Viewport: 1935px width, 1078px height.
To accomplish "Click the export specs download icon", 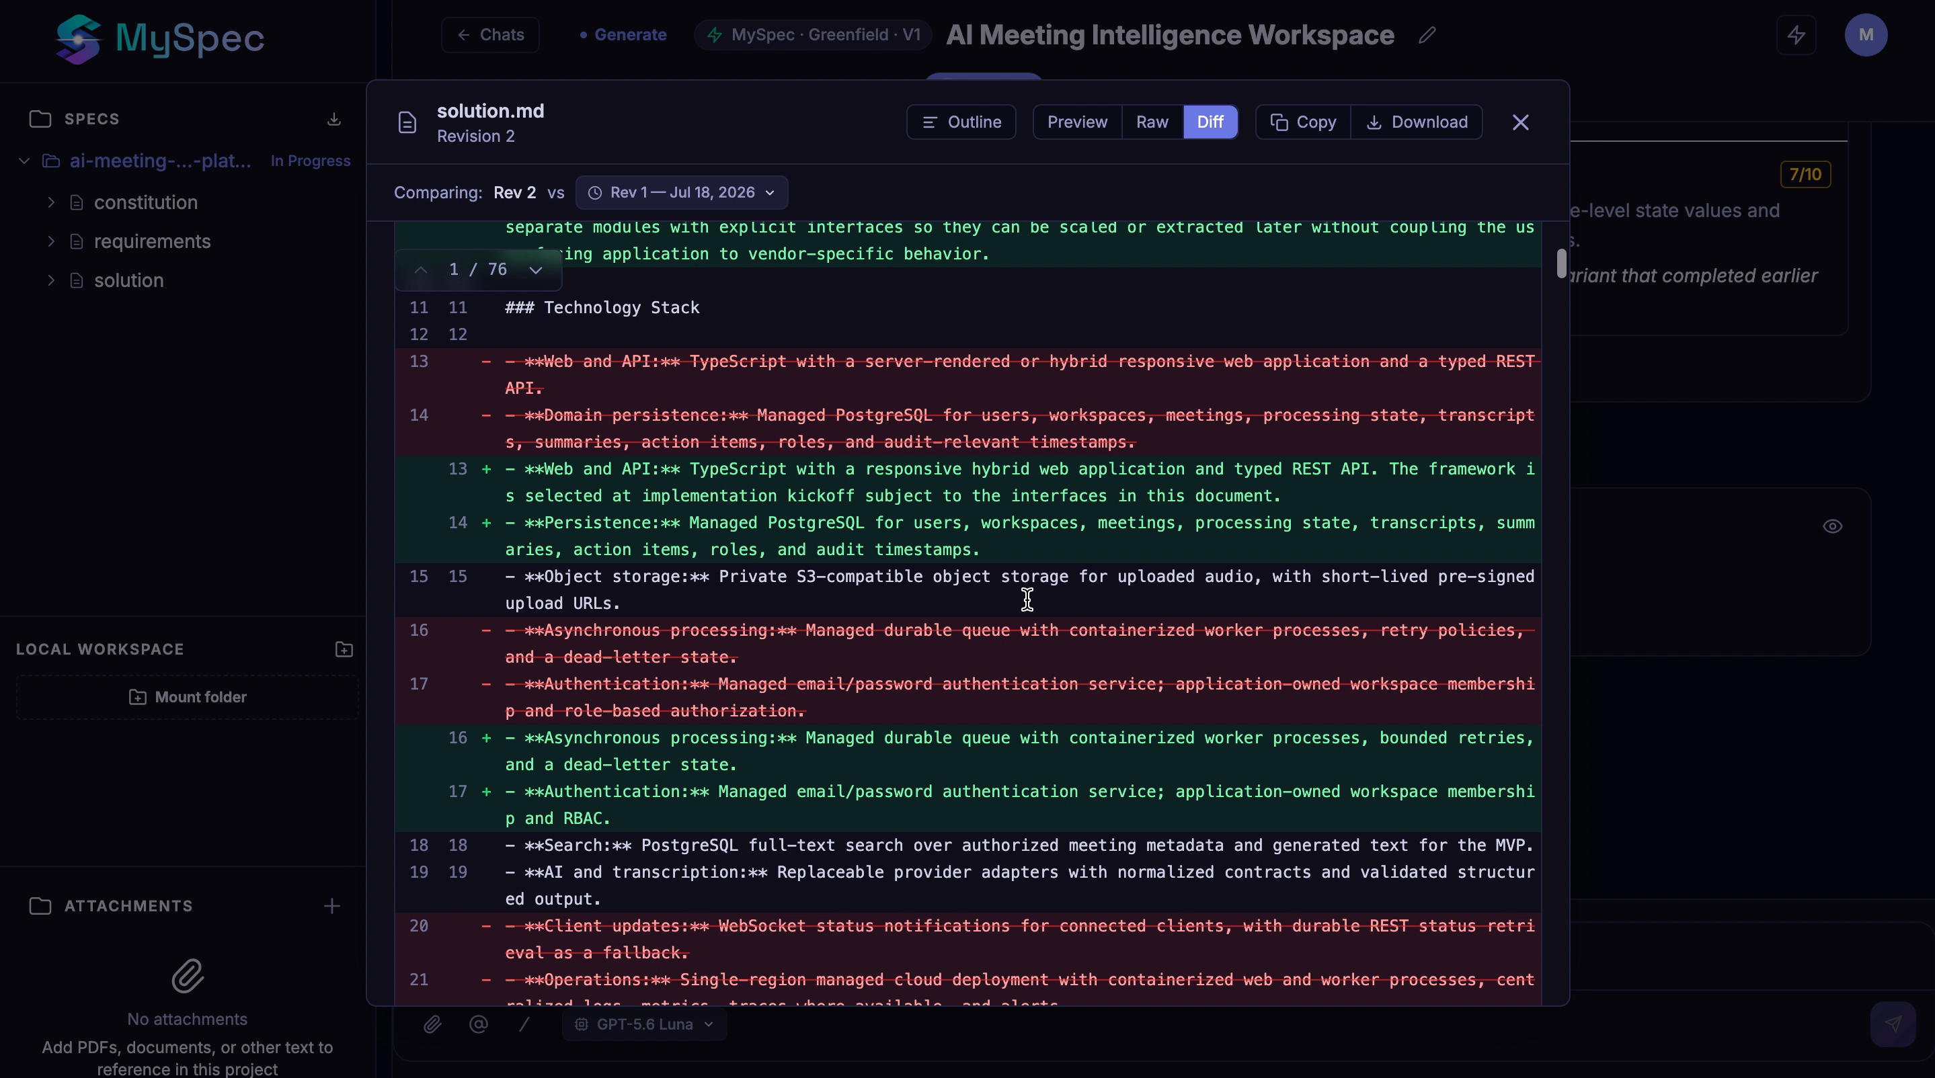I will point(334,120).
